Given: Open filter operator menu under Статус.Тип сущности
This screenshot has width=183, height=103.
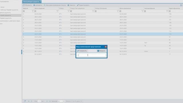Looking at the screenshot, I should point(71,11).
